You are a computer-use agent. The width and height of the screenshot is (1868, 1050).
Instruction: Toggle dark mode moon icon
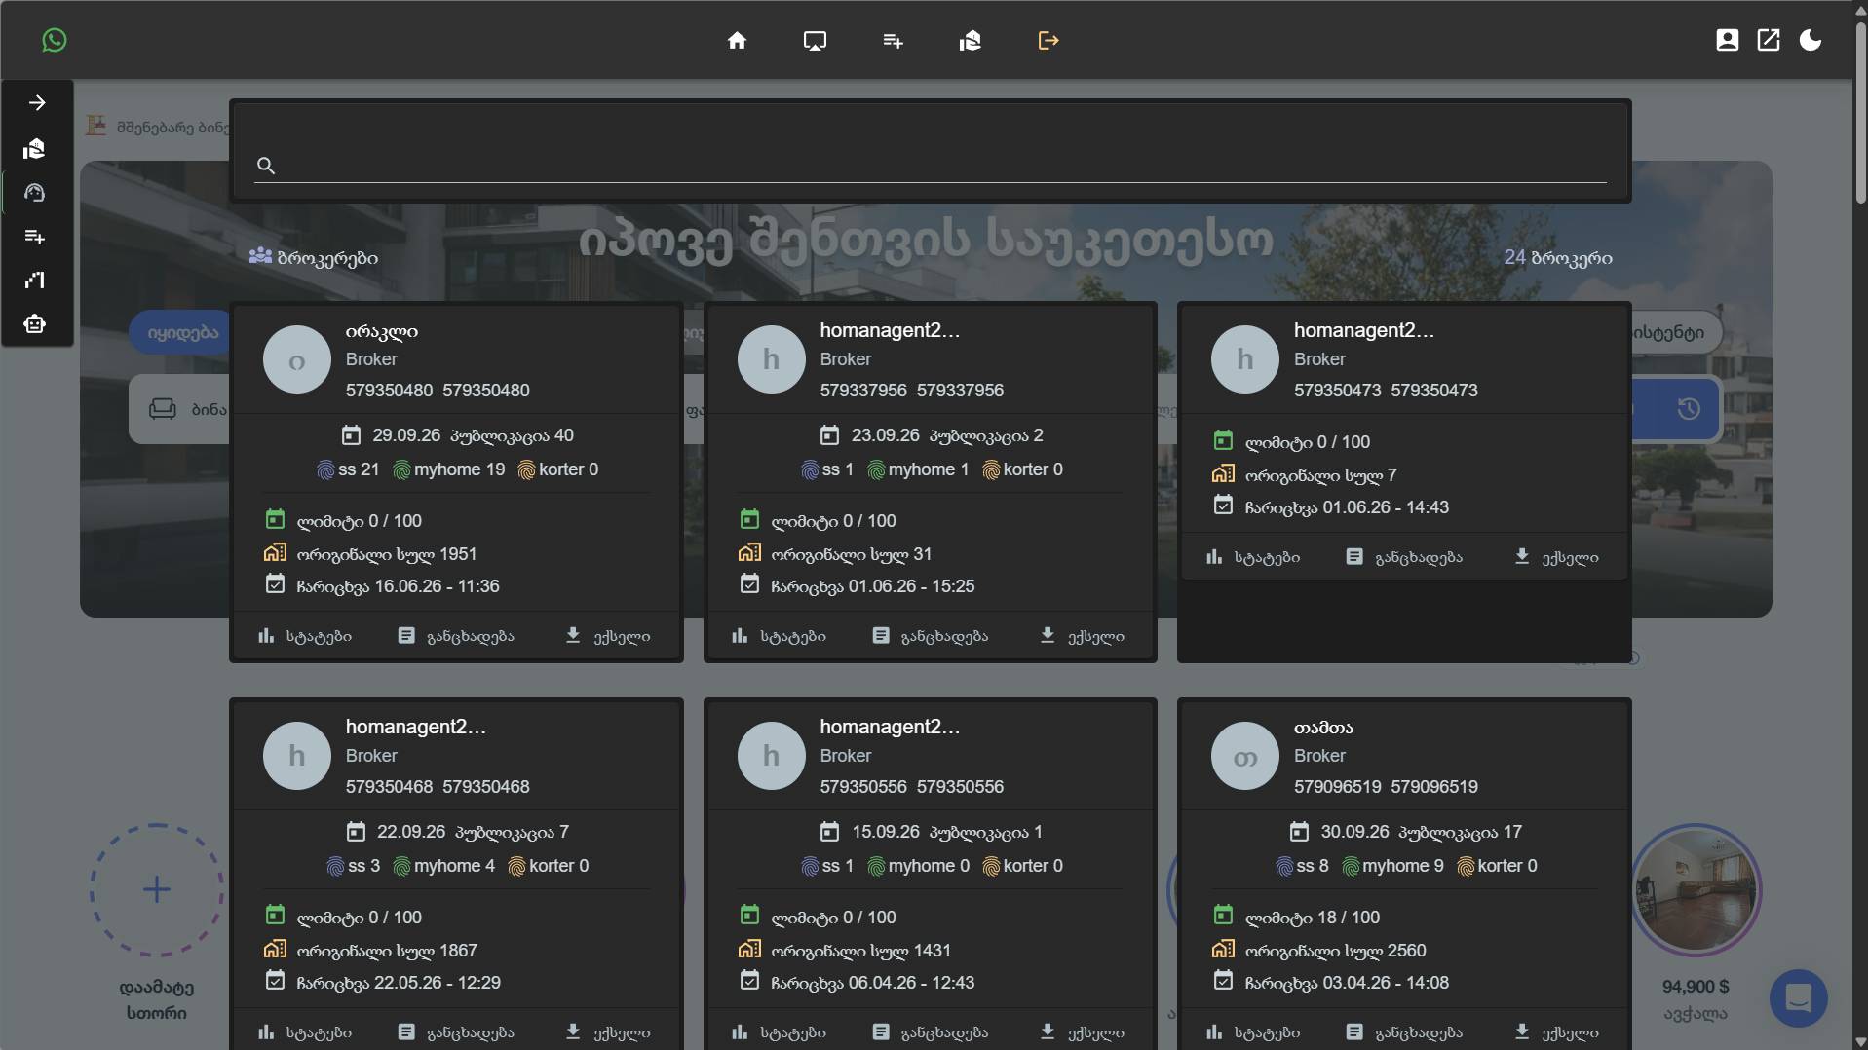coord(1811,40)
